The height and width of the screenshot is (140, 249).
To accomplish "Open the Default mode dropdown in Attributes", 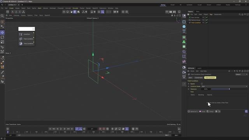I will [x=241, y=74].
